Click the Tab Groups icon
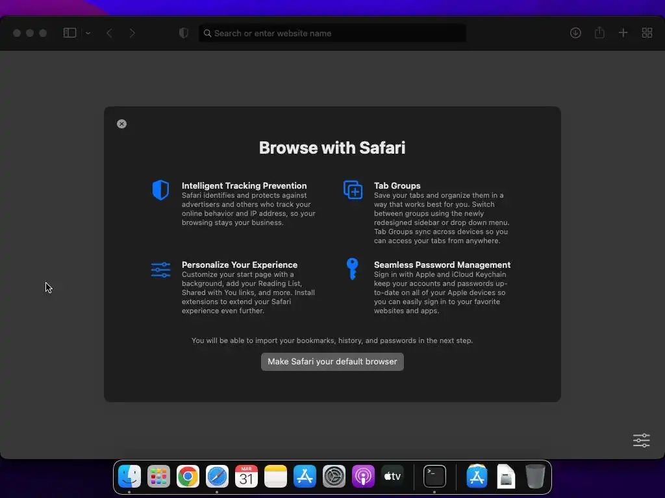This screenshot has width=665, height=498. 353,189
